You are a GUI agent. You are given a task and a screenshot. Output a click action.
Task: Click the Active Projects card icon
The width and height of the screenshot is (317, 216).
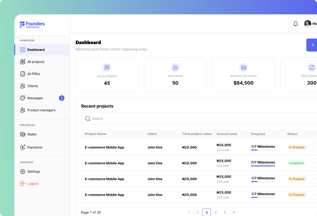pyautogui.click(x=107, y=67)
